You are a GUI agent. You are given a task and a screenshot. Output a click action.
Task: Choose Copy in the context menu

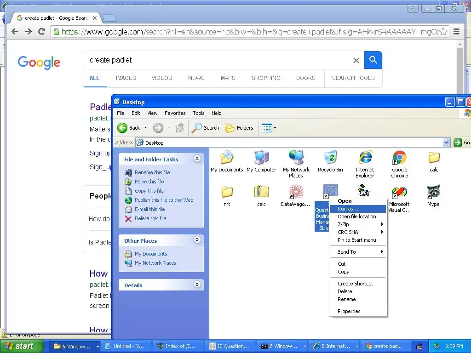pos(358,272)
